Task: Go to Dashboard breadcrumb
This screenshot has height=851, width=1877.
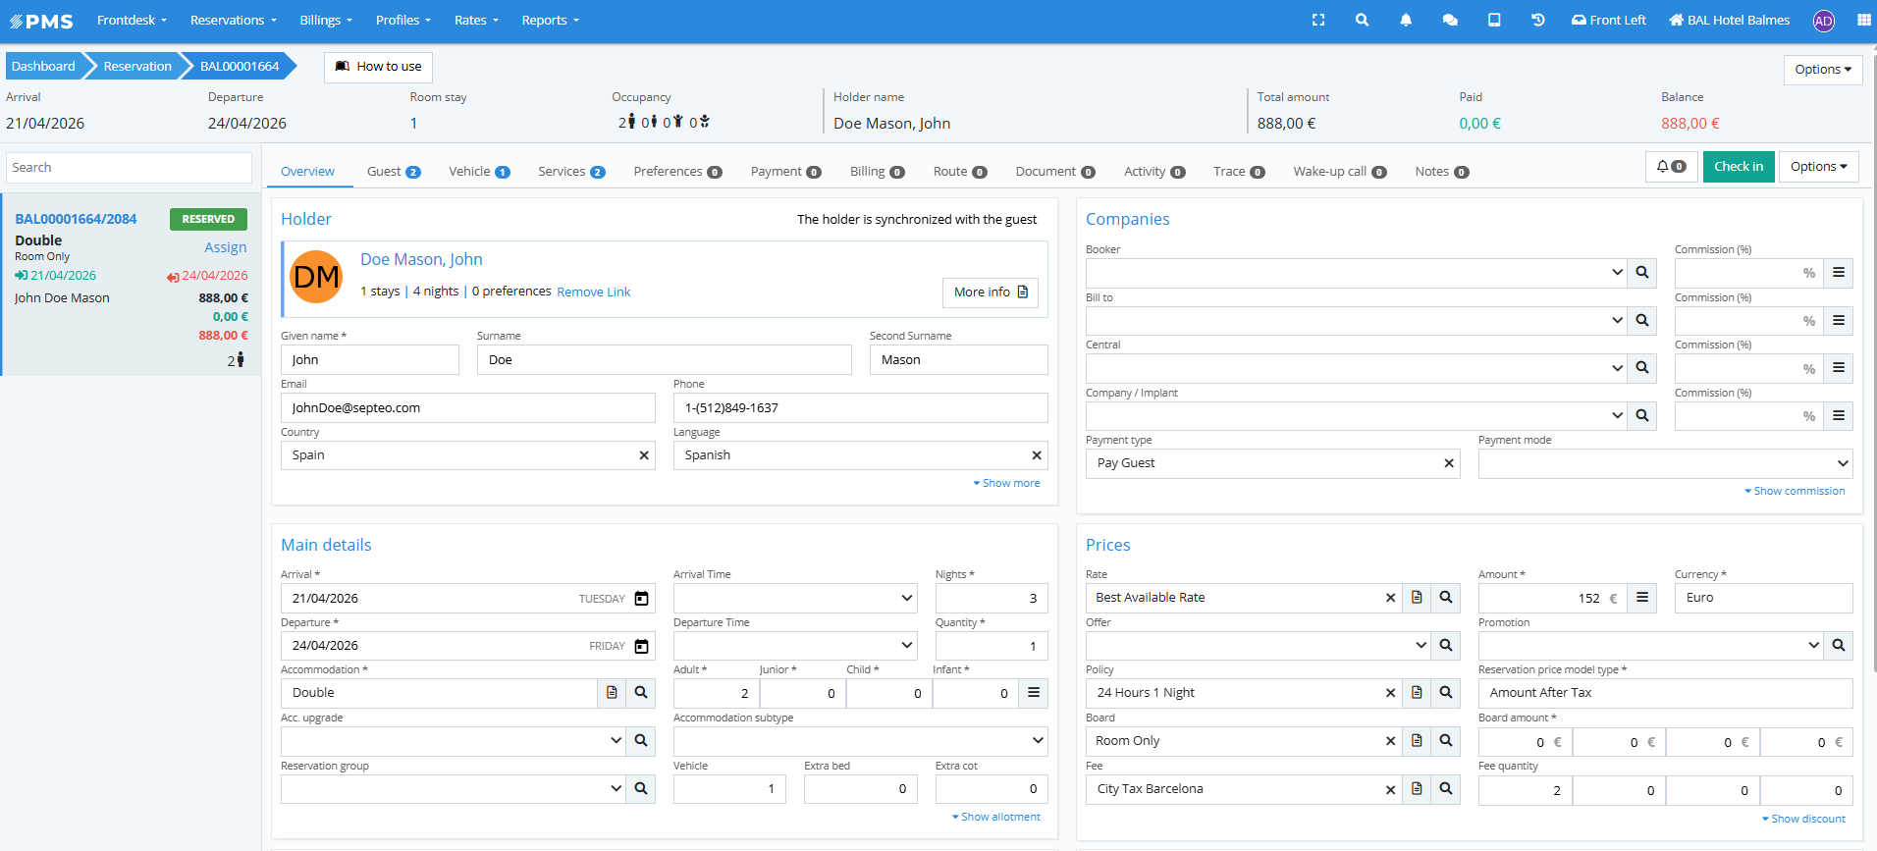Action: (x=43, y=67)
